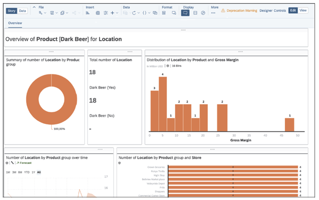Expand the copy options dropdown arrow
319x200 pixels.
tap(67, 13)
